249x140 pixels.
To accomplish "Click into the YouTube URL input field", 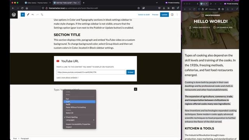I will [91, 72].
